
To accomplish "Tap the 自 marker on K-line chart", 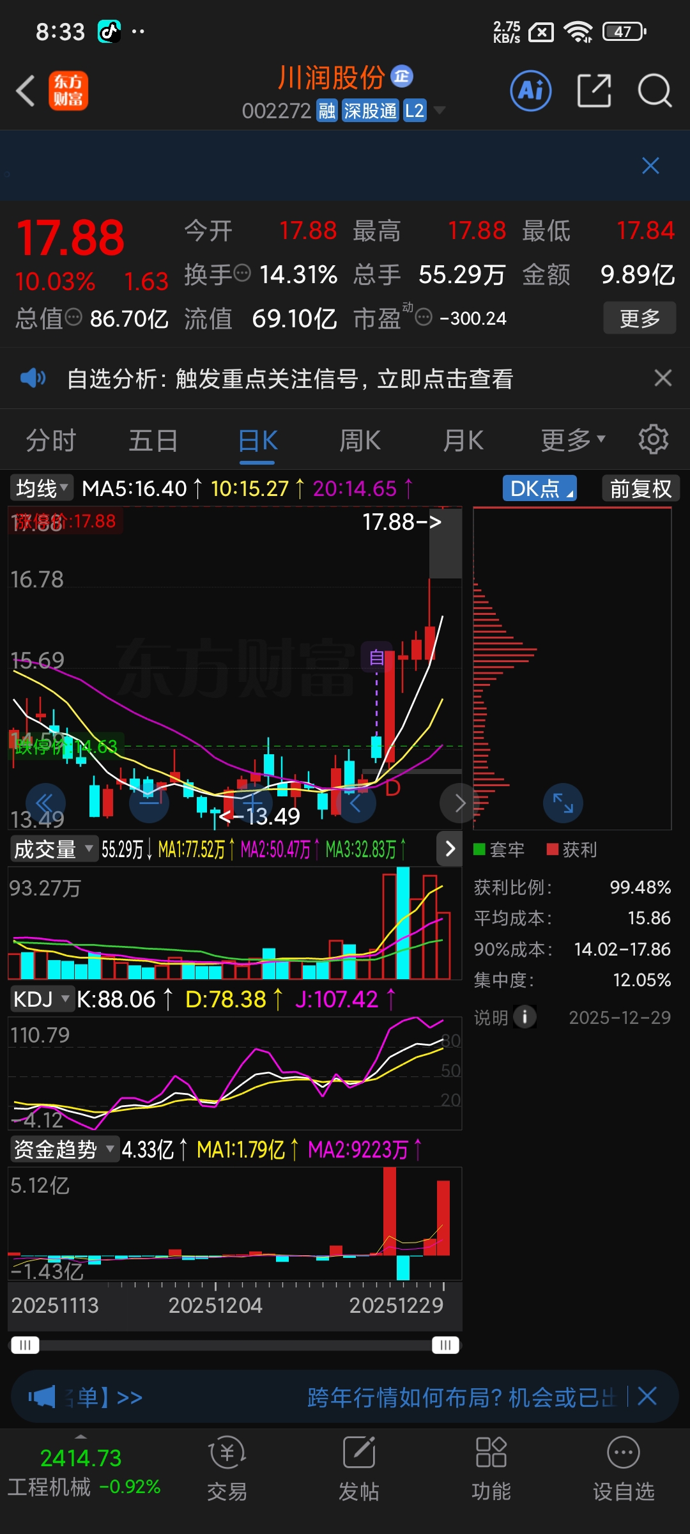I will point(376,657).
